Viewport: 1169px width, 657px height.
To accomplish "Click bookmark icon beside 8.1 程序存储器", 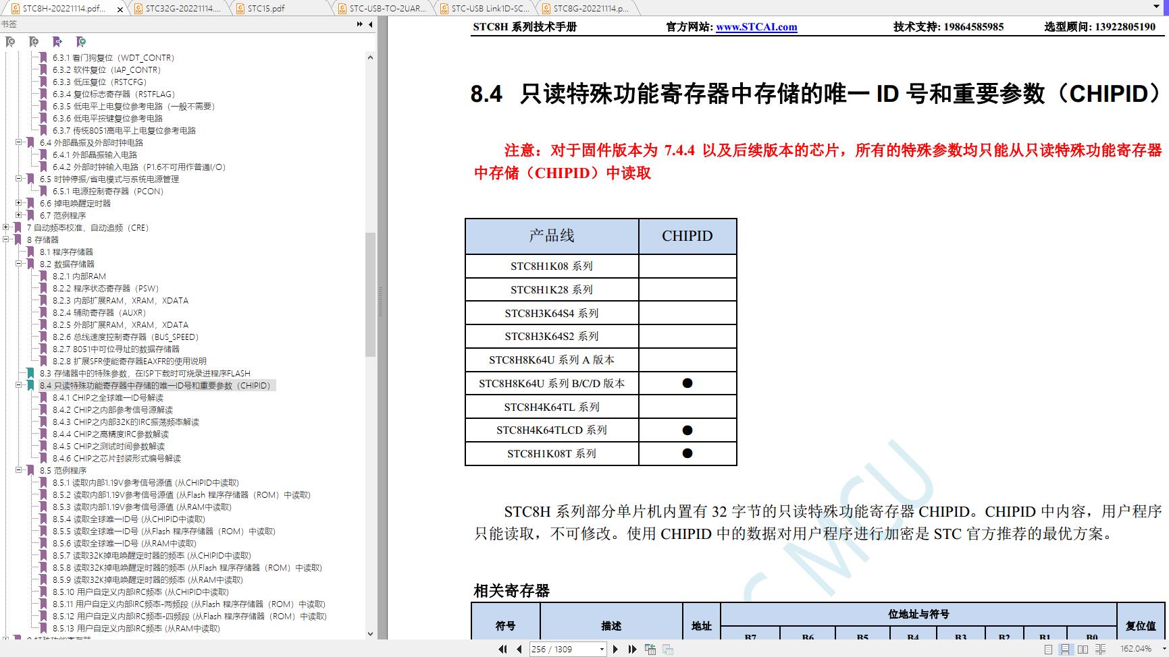I will click(x=30, y=252).
